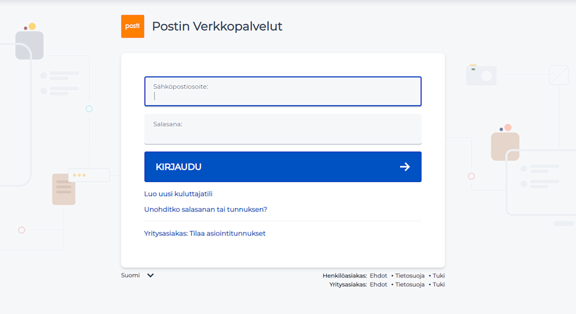
Task: Click the Sähköpostiosoite field label
Action: (x=181, y=87)
